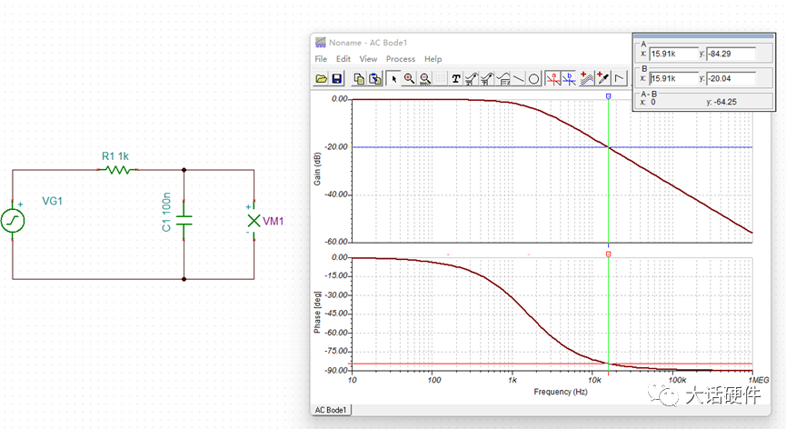Click the Frequency (Hz) axis label

(x=561, y=392)
